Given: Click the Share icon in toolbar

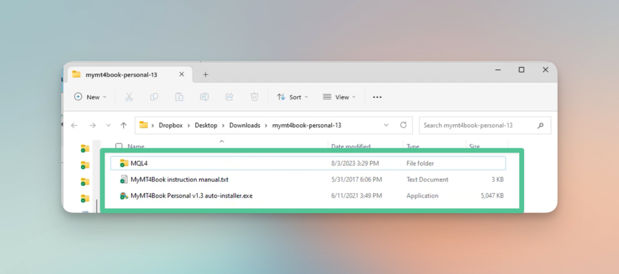Looking at the screenshot, I should coord(229,97).
